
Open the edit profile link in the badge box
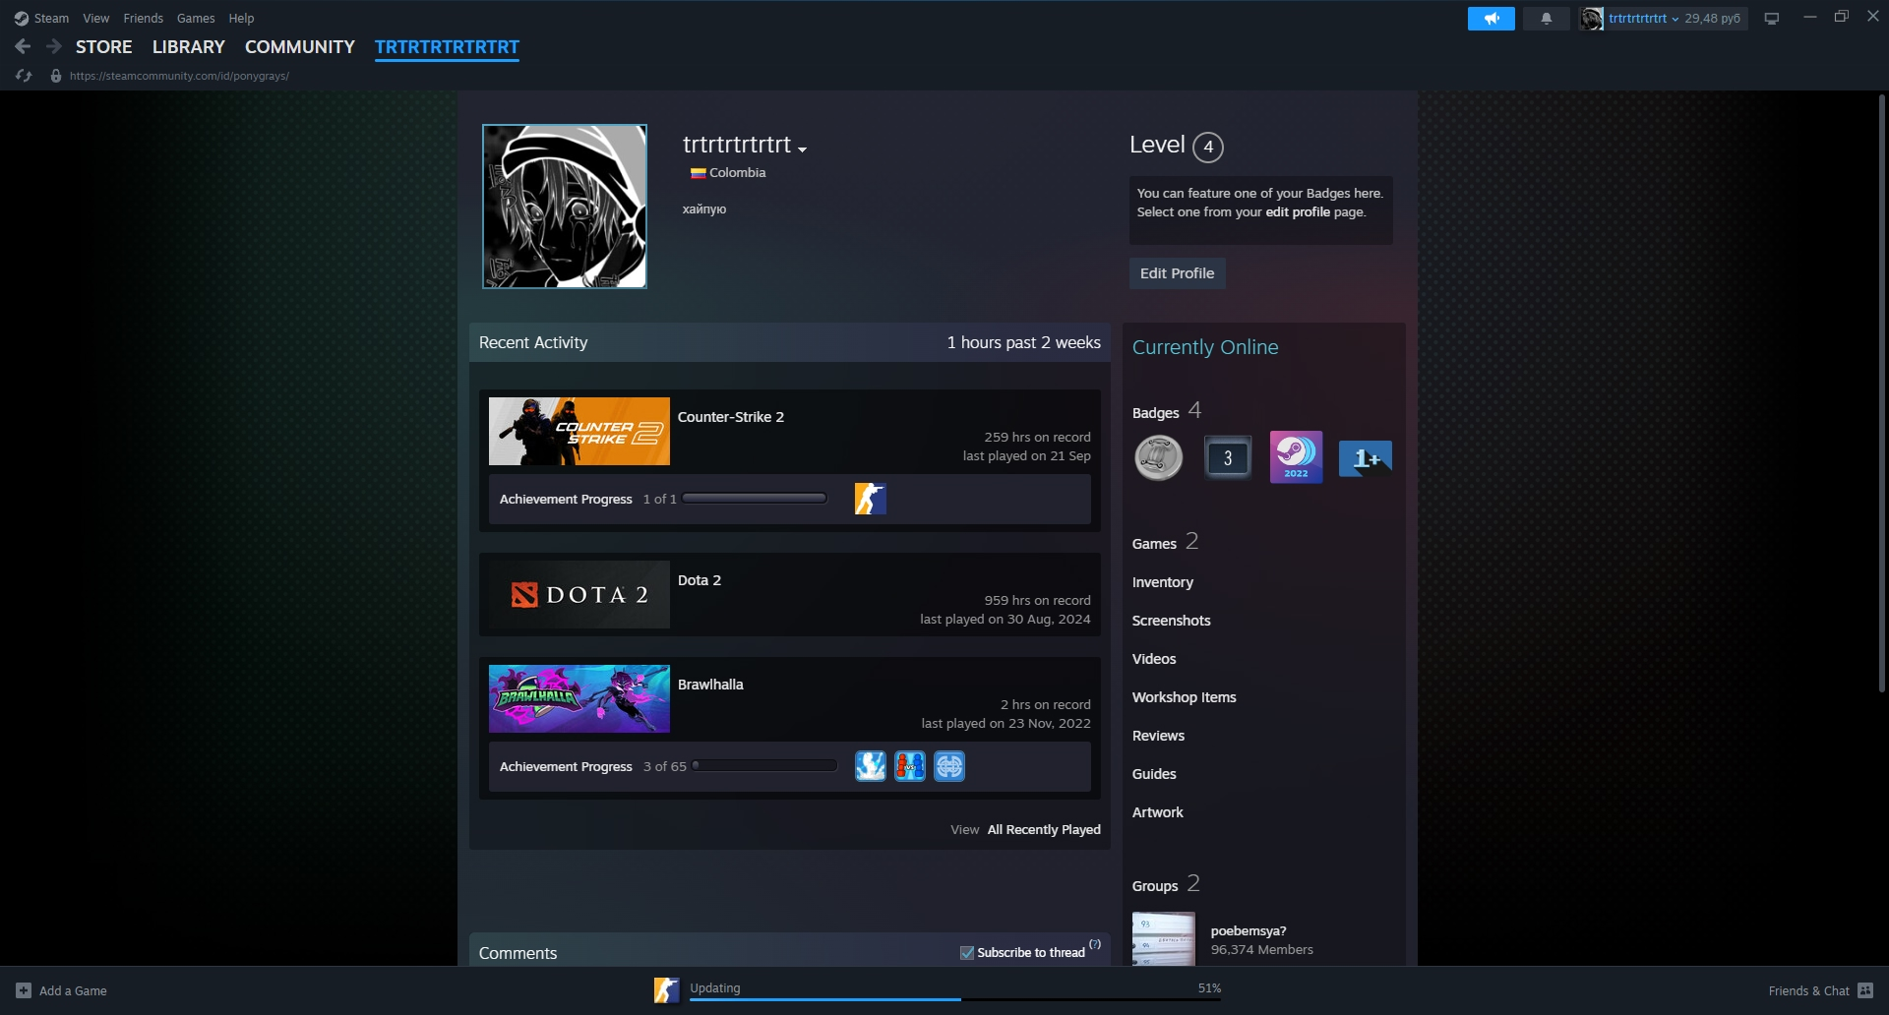point(1298,211)
